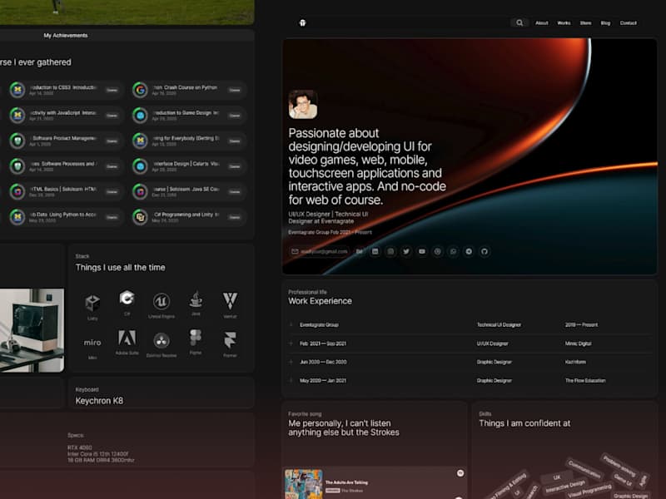666x499 pixels.
Task: Open the Blog menu item
Action: pyautogui.click(x=605, y=23)
